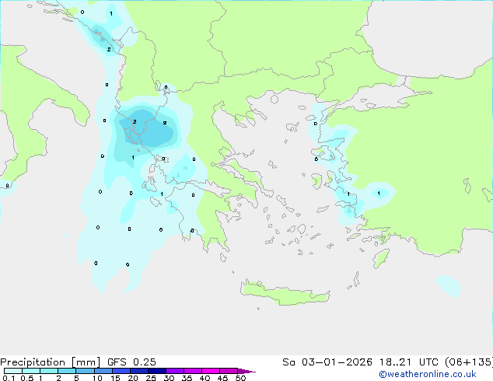Screen dimensions: 493x381
Task: Choose the 10–15 mm blue legend swatch
Action: pos(103,371)
